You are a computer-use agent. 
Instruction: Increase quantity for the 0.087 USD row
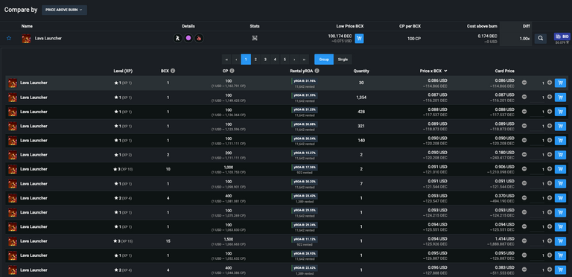pos(550,98)
